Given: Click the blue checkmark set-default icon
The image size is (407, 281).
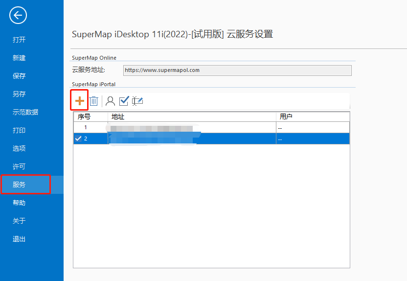Looking at the screenshot, I should 124,101.
